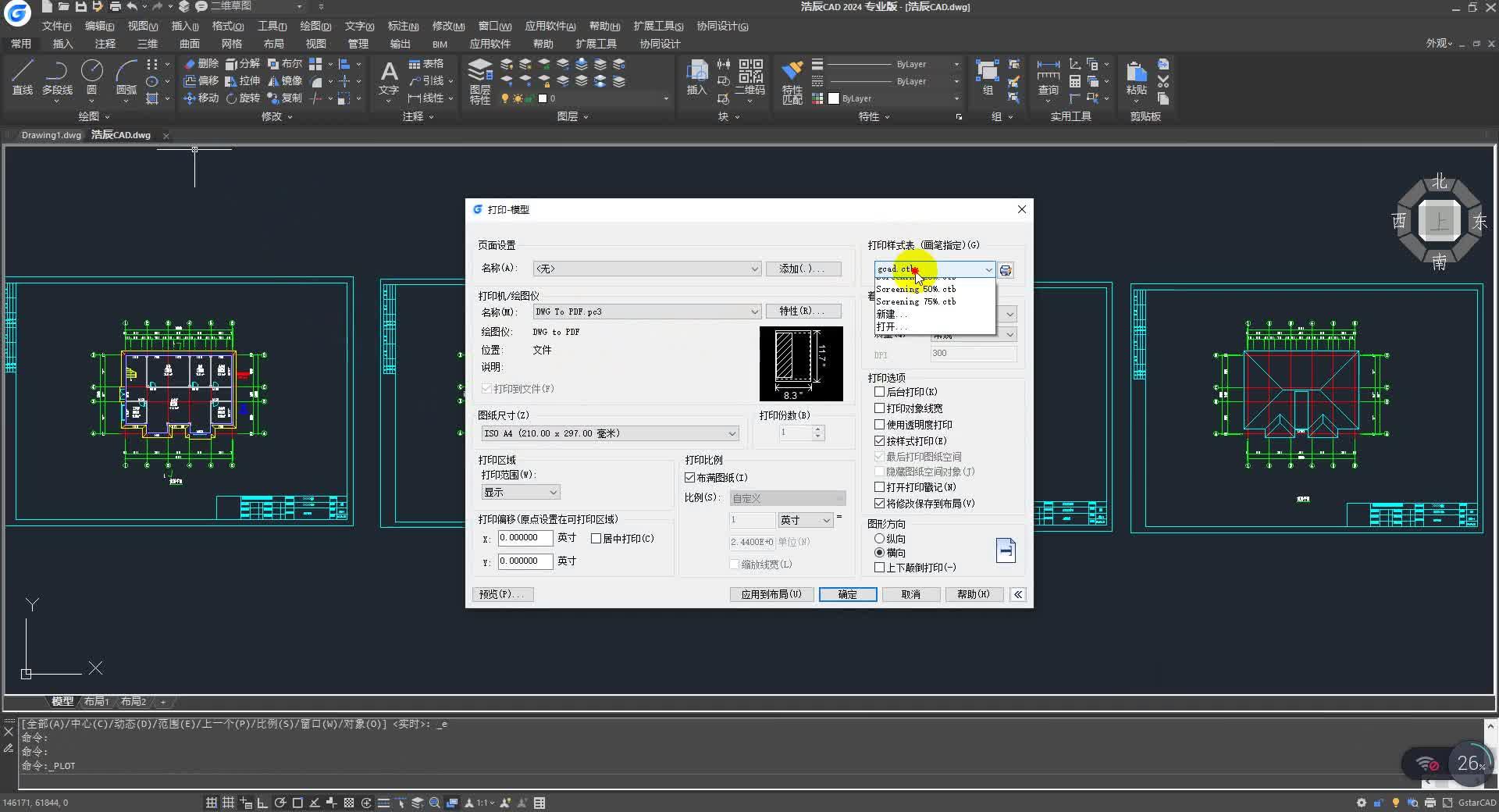Enable Plot transparency (使用透明度打印) checkbox
Image resolution: width=1499 pixels, height=812 pixels.
point(879,425)
